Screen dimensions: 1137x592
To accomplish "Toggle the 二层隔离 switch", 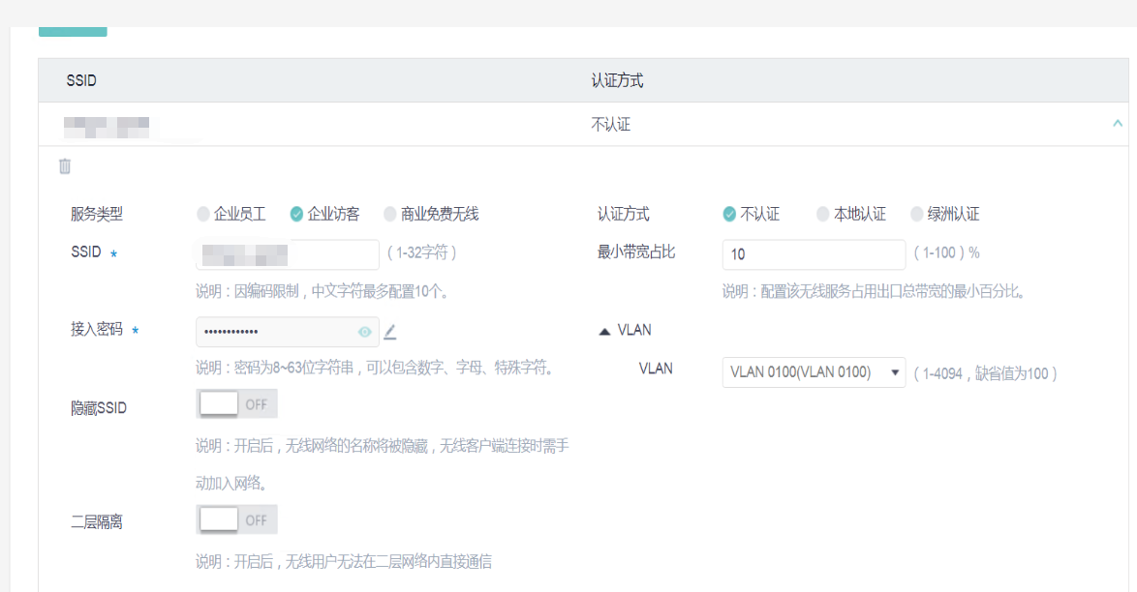I will pos(236,520).
